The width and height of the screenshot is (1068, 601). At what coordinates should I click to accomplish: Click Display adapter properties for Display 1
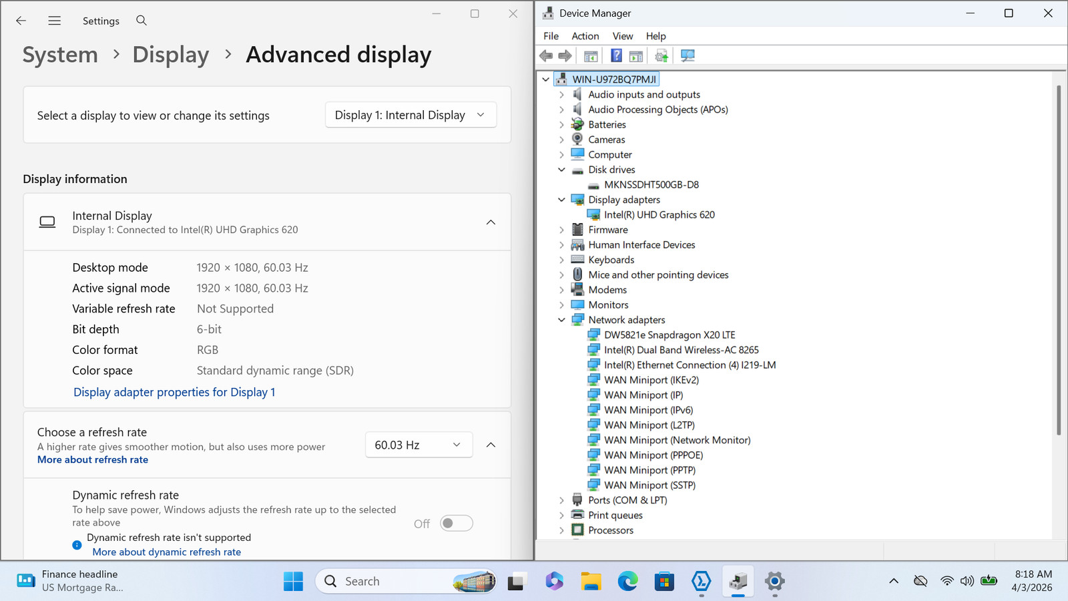pyautogui.click(x=174, y=392)
